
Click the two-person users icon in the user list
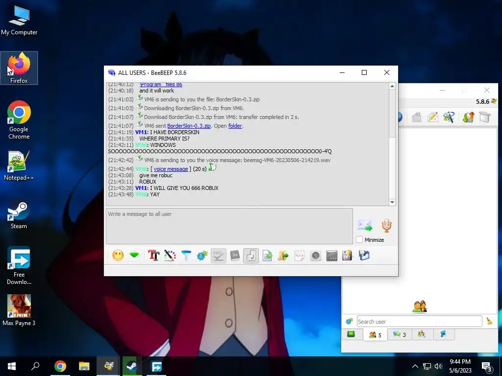coord(420,306)
